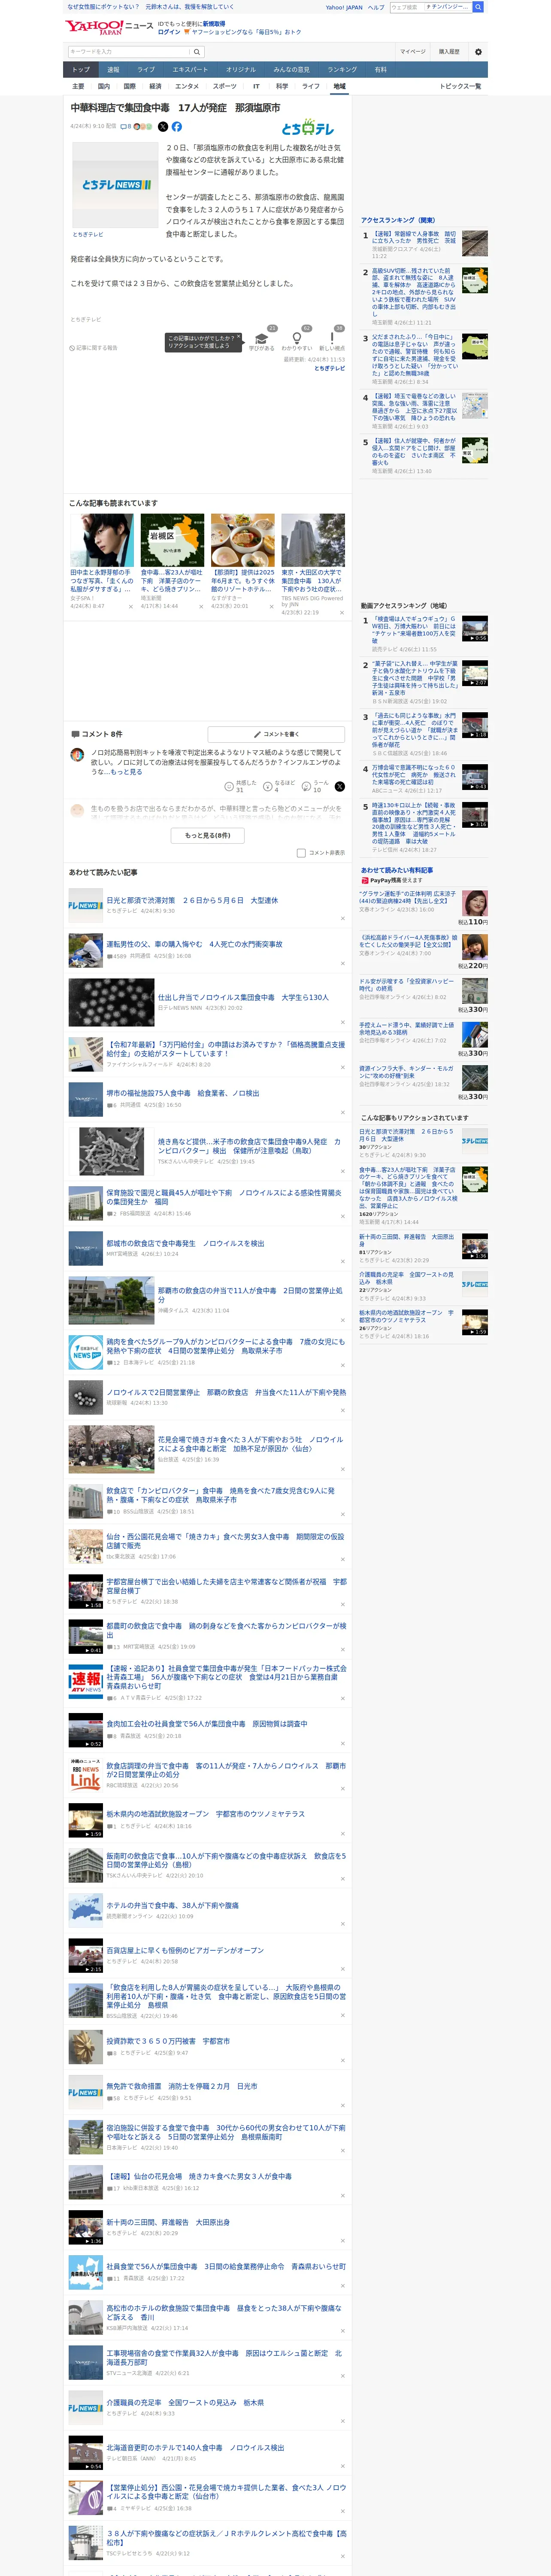Click the ログイン link
The image size is (551, 2576).
pyautogui.click(x=169, y=32)
